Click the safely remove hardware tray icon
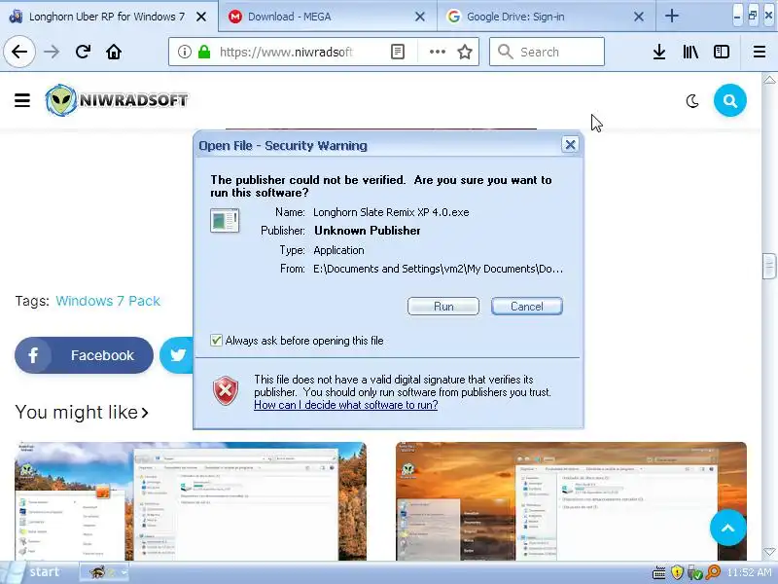 click(694, 573)
